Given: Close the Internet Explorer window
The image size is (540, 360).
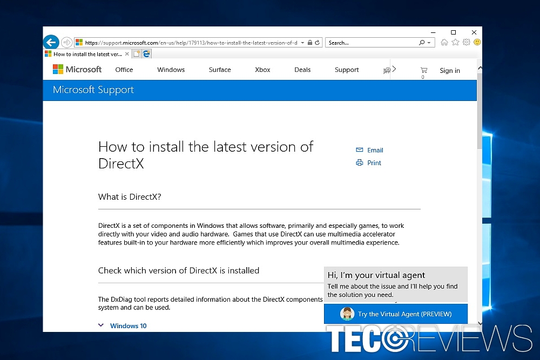Looking at the screenshot, I should 474,32.
